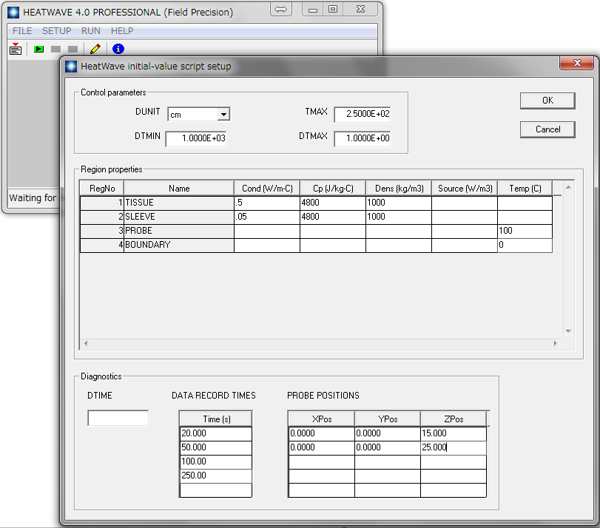
Task: Click the script setup dialog title icon
Action: pyautogui.click(x=71, y=67)
